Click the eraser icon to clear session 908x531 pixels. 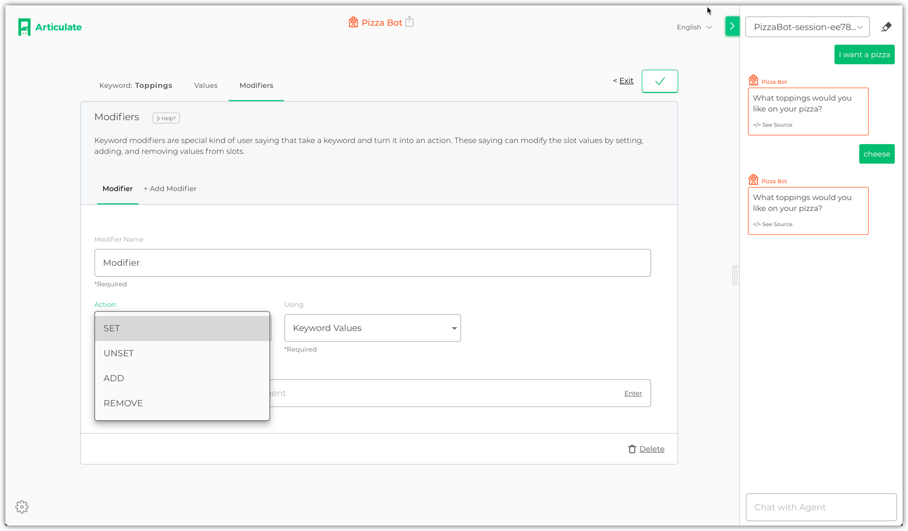(886, 27)
